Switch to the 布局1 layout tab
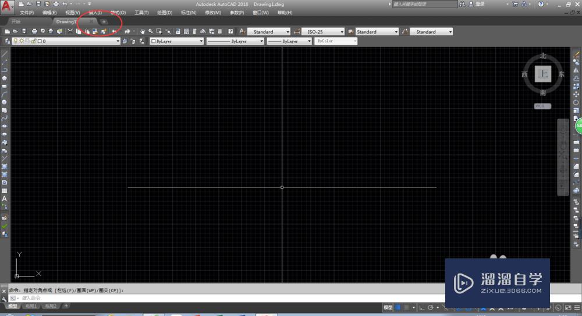Viewport: 582px width, 316px height. pos(31,306)
